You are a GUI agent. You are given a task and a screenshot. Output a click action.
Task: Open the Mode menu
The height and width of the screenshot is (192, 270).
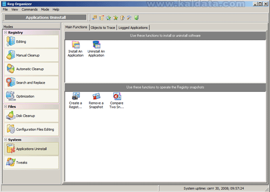[45, 10]
